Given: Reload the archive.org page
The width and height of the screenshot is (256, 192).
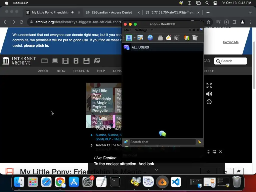Looking at the screenshot, I should coord(21,22).
